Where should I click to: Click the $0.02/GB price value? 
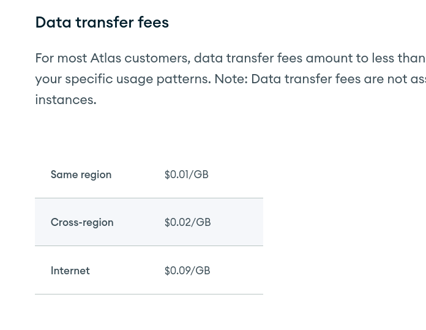point(187,222)
